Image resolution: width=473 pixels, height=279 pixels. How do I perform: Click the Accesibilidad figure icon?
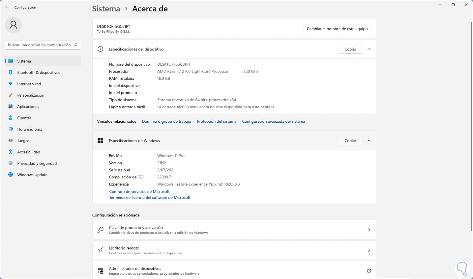click(x=11, y=152)
